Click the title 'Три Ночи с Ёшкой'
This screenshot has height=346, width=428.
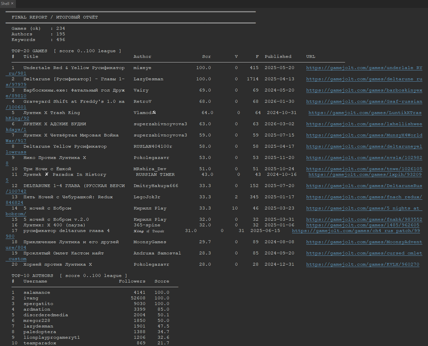47,169
